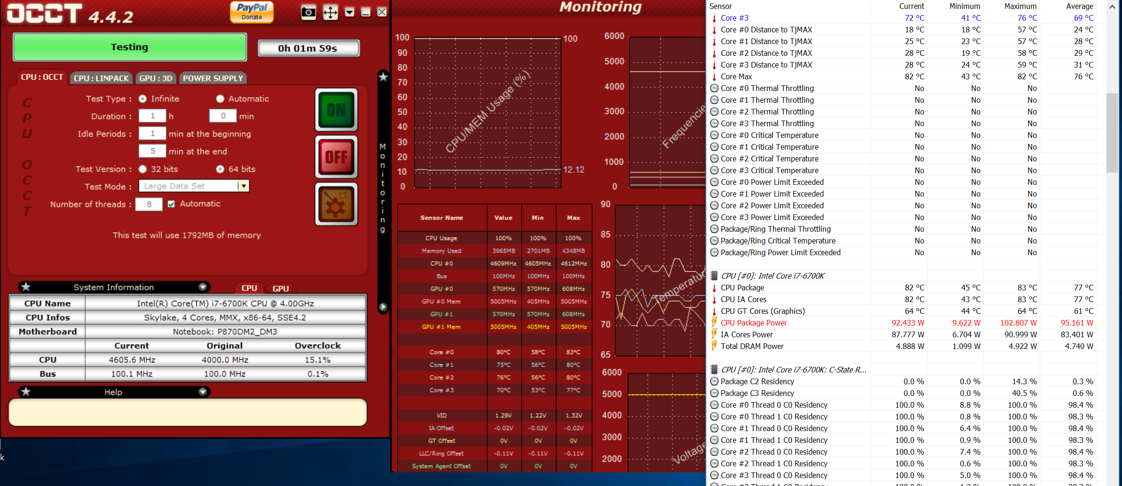Click circle icon beside Package/Ring Thermal Throttling
The width and height of the screenshot is (1122, 486).
tap(714, 229)
